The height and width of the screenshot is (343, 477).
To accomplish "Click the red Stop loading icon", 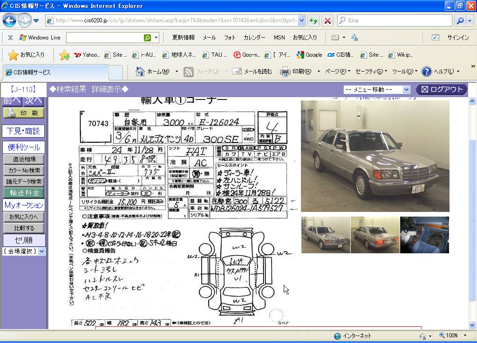I will 327,20.
